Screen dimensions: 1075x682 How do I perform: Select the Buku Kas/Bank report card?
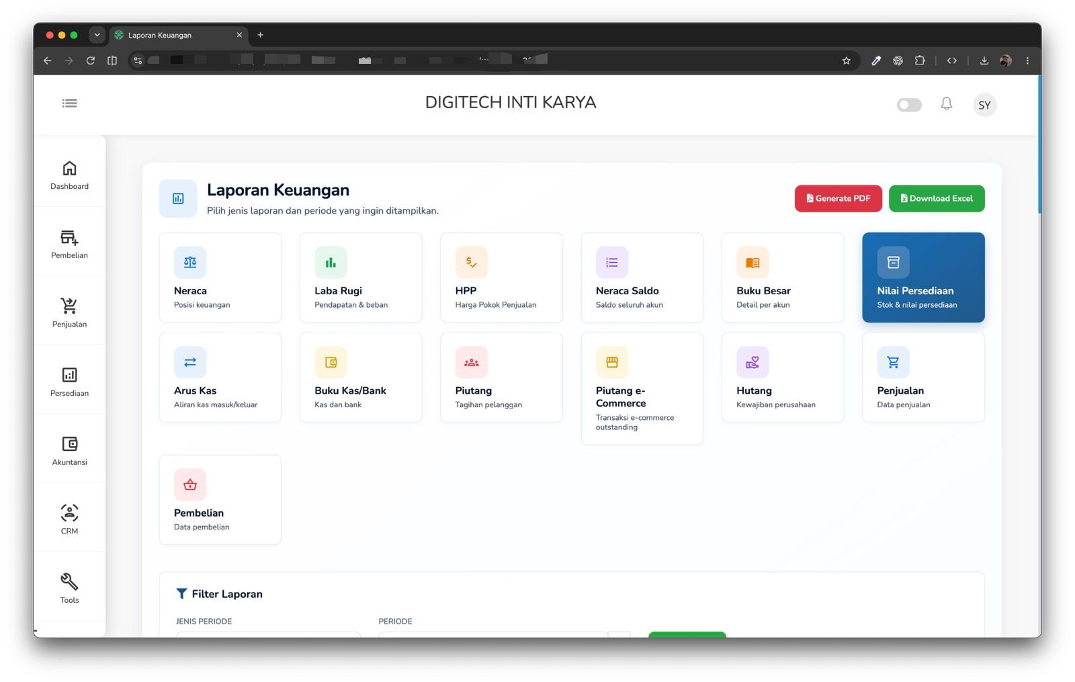(x=361, y=378)
